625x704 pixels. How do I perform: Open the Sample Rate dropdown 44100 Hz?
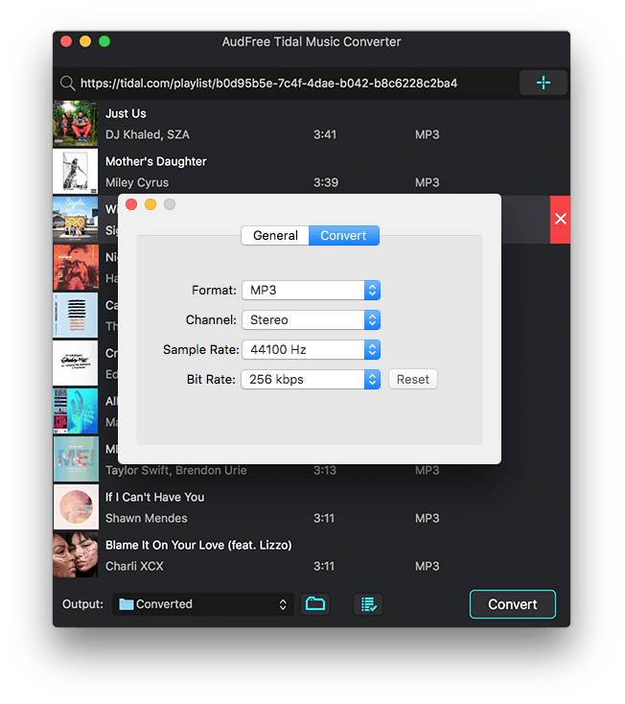click(x=311, y=349)
